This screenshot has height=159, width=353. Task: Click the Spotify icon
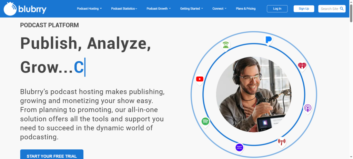pos(205,121)
